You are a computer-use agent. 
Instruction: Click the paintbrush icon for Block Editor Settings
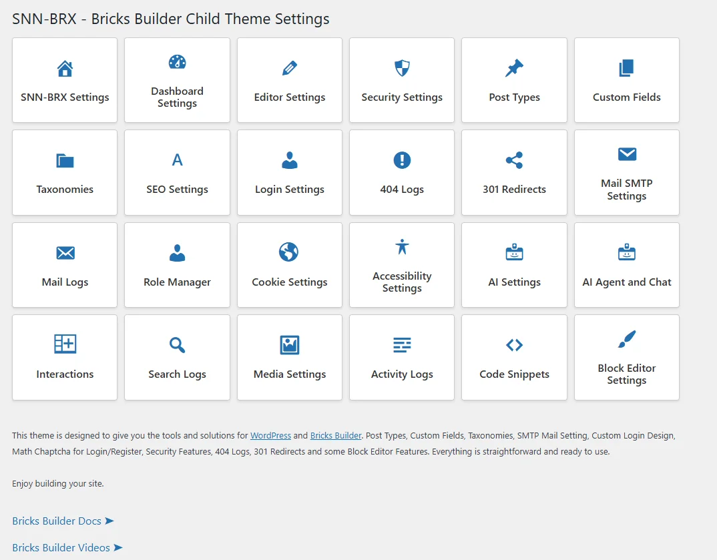[626, 339]
